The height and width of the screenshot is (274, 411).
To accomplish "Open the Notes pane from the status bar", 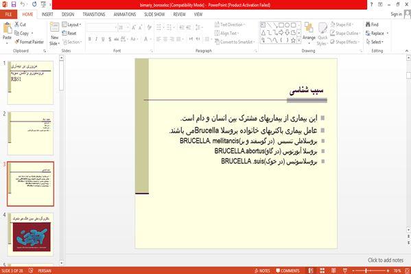I will [262, 271].
